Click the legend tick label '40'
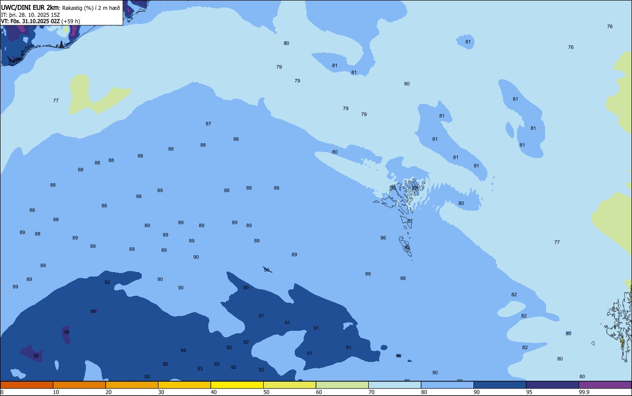Image resolution: width=632 pixels, height=396 pixels. [x=214, y=392]
